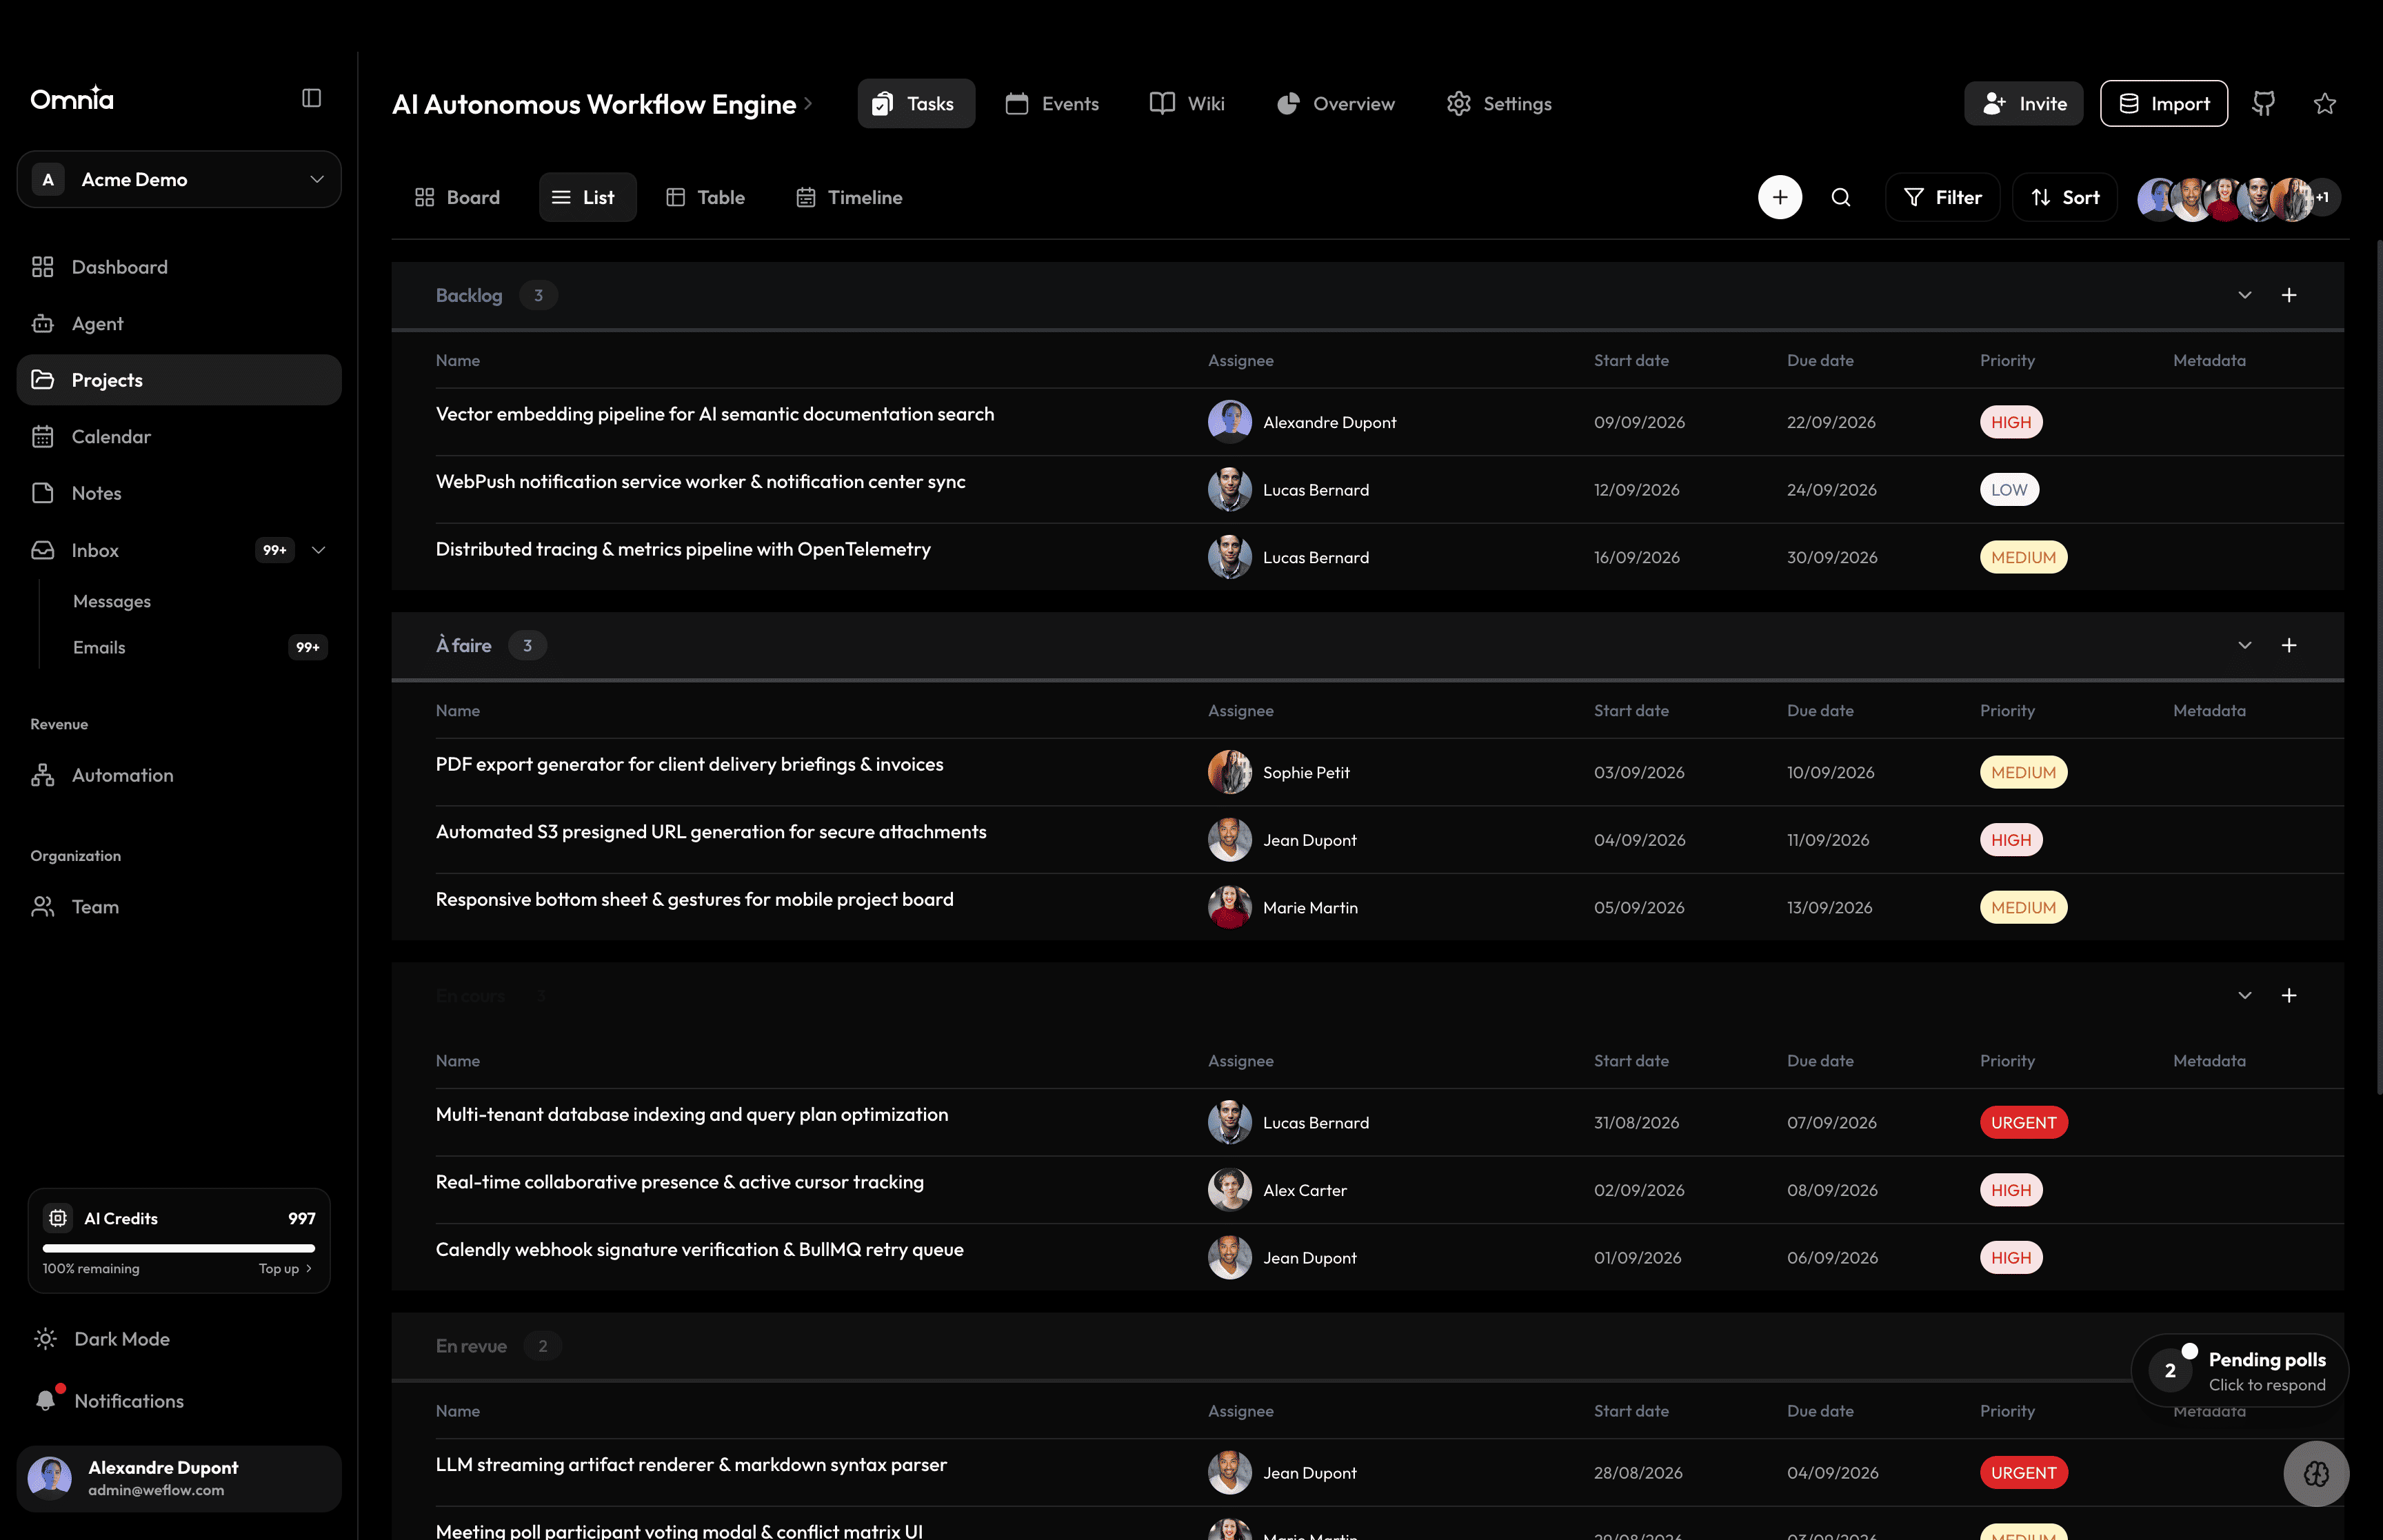The image size is (2383, 1540).
Task: Open the Overview tab
Action: [x=1335, y=103]
